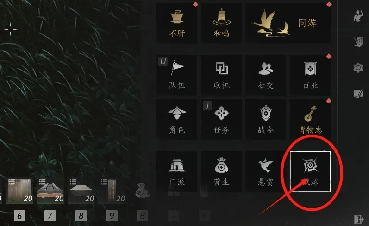369x226 pixels.
Task: Open the 队伍 team flag tile
Action: tap(177, 75)
